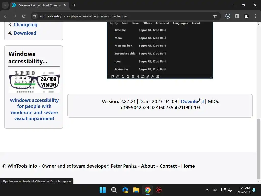Bookmark this page with the star icon
This screenshot has height=196, width=261.
coord(215,16)
